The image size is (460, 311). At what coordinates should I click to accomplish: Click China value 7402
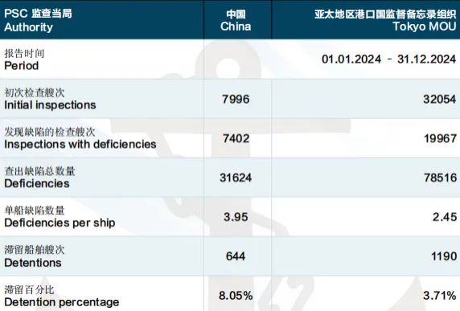point(236,138)
